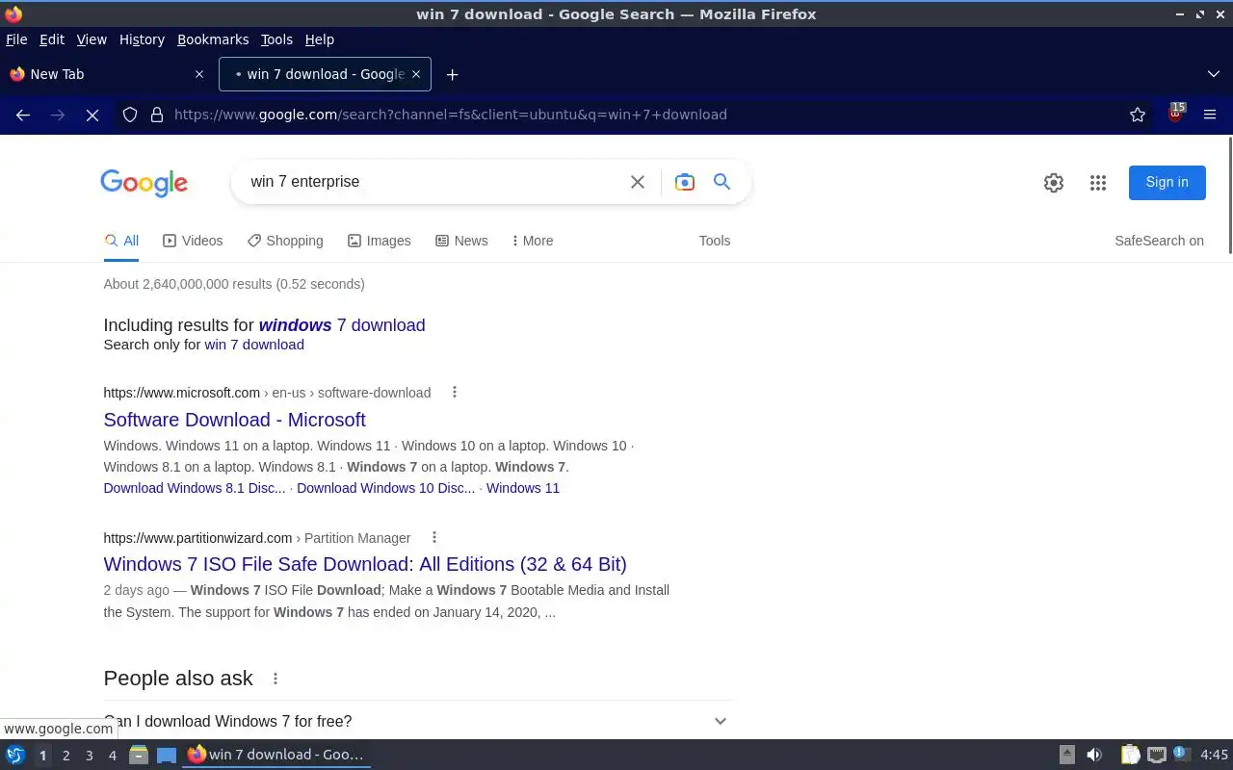Stop loading the page
1233x770 pixels.
pos(92,115)
